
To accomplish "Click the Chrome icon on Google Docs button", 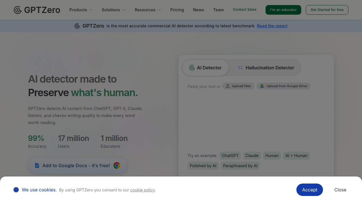I will tap(117, 166).
